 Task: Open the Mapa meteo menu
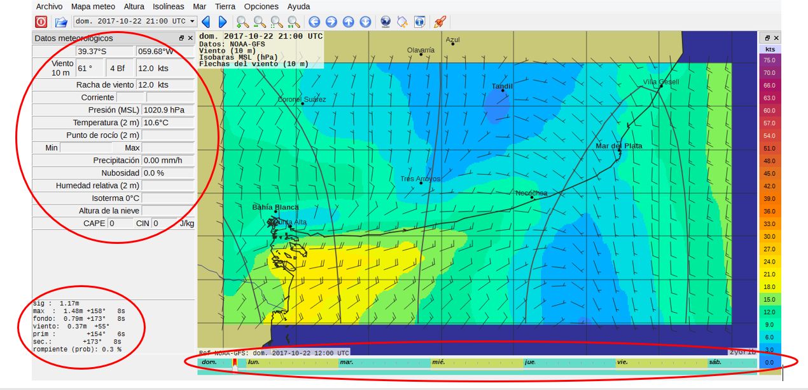[94, 6]
